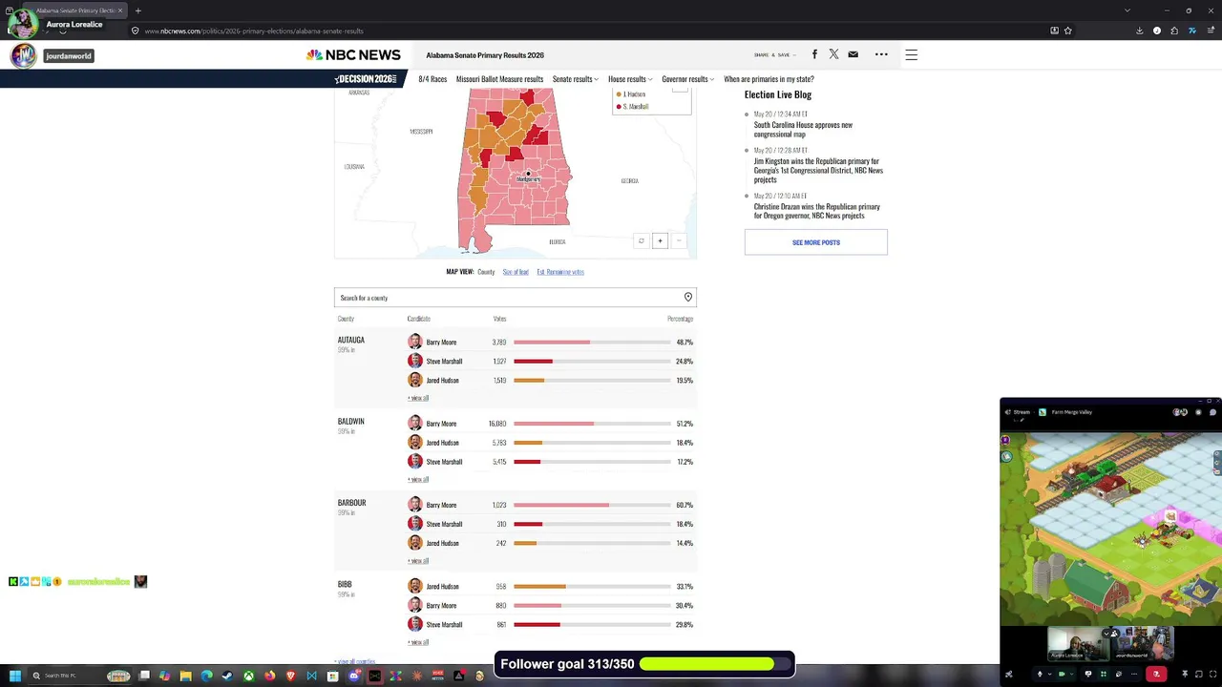The image size is (1222, 687).
Task: Open the browser extensions puzzle icon
Action: (x=1174, y=31)
